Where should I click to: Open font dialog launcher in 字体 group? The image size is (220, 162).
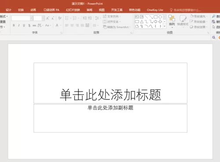tap(61, 33)
